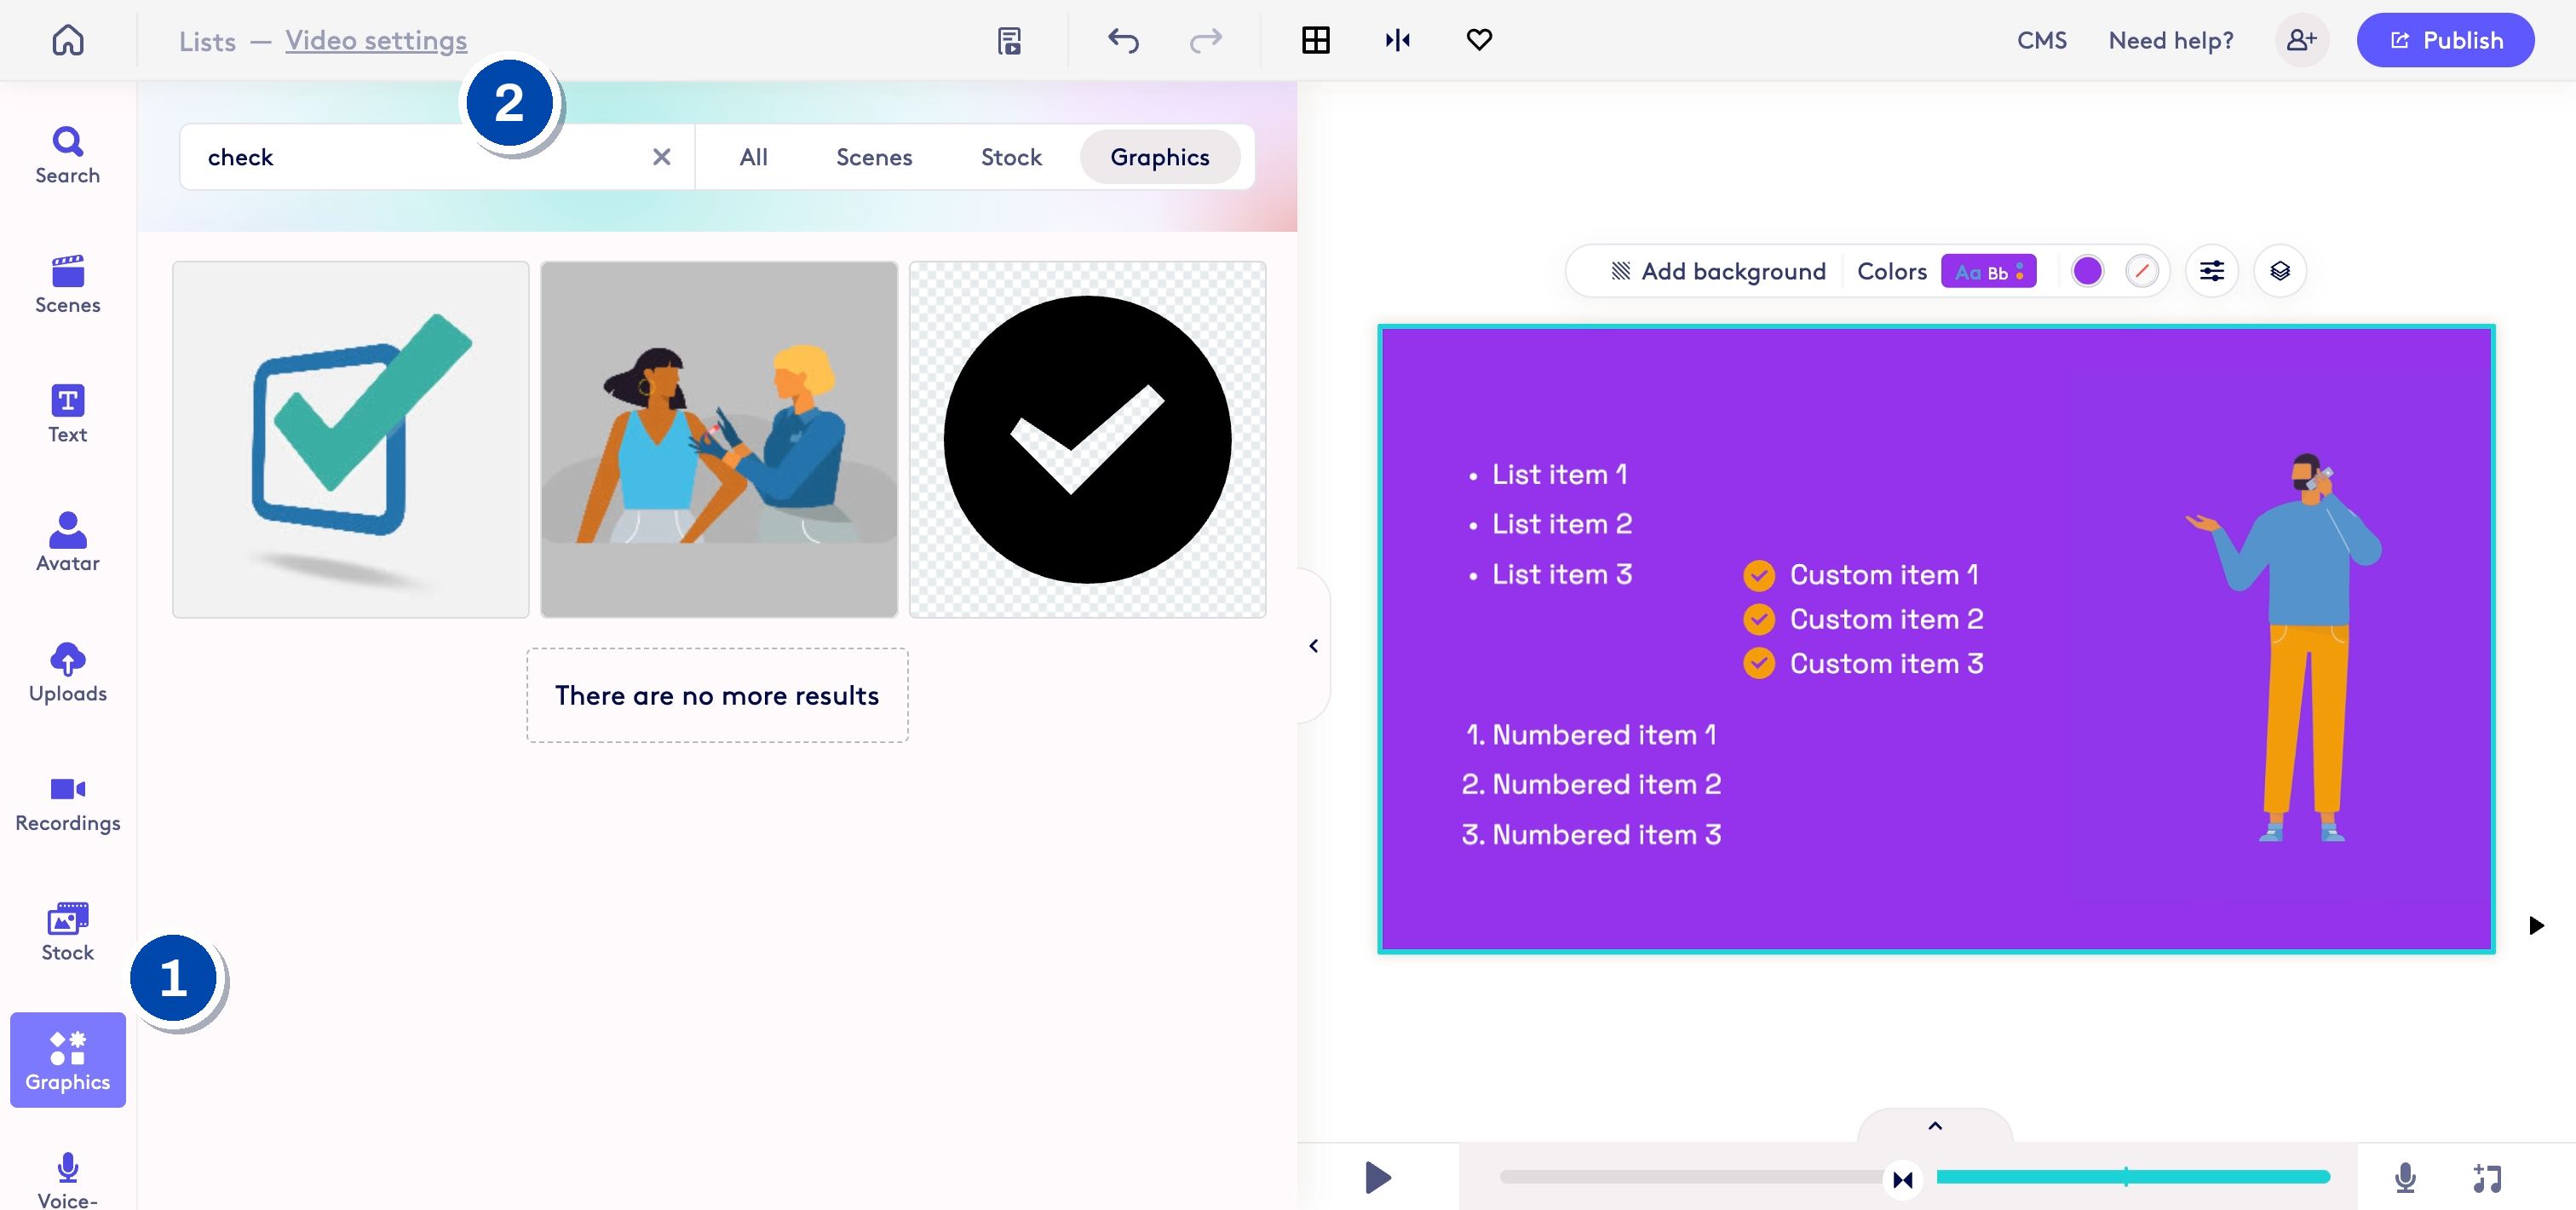The height and width of the screenshot is (1210, 2576).
Task: Open the Text sidebar panel
Action: (67, 414)
